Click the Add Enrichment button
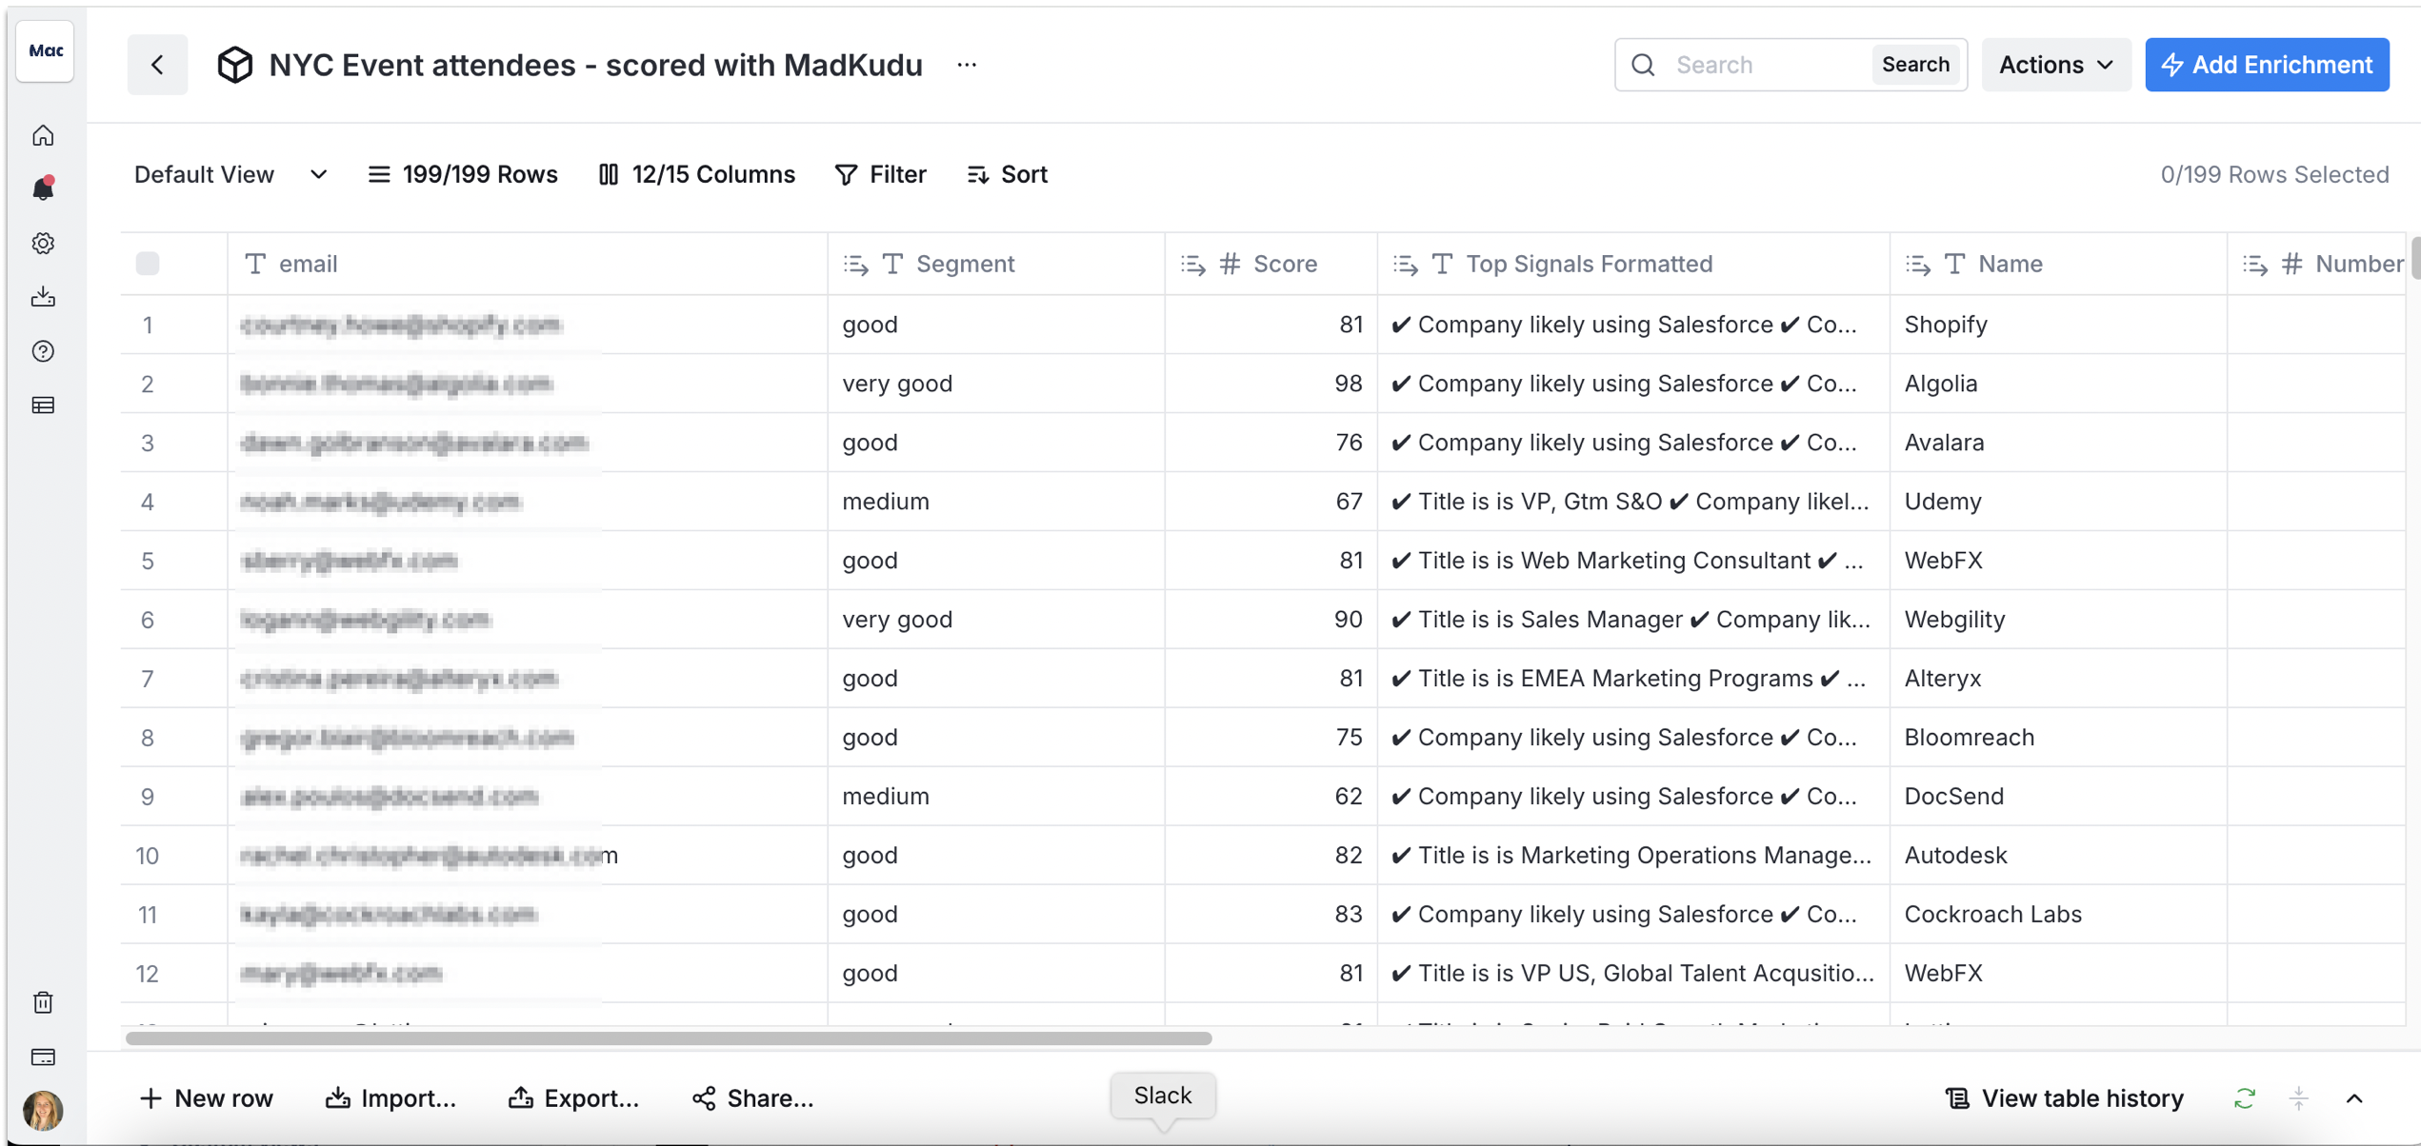Viewport: 2421px width, 1146px height. tap(2267, 65)
